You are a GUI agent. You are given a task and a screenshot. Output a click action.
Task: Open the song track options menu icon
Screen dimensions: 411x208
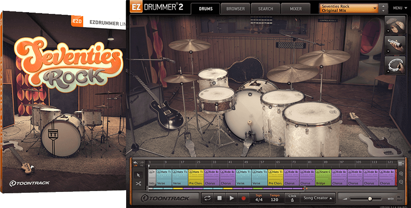(401, 164)
